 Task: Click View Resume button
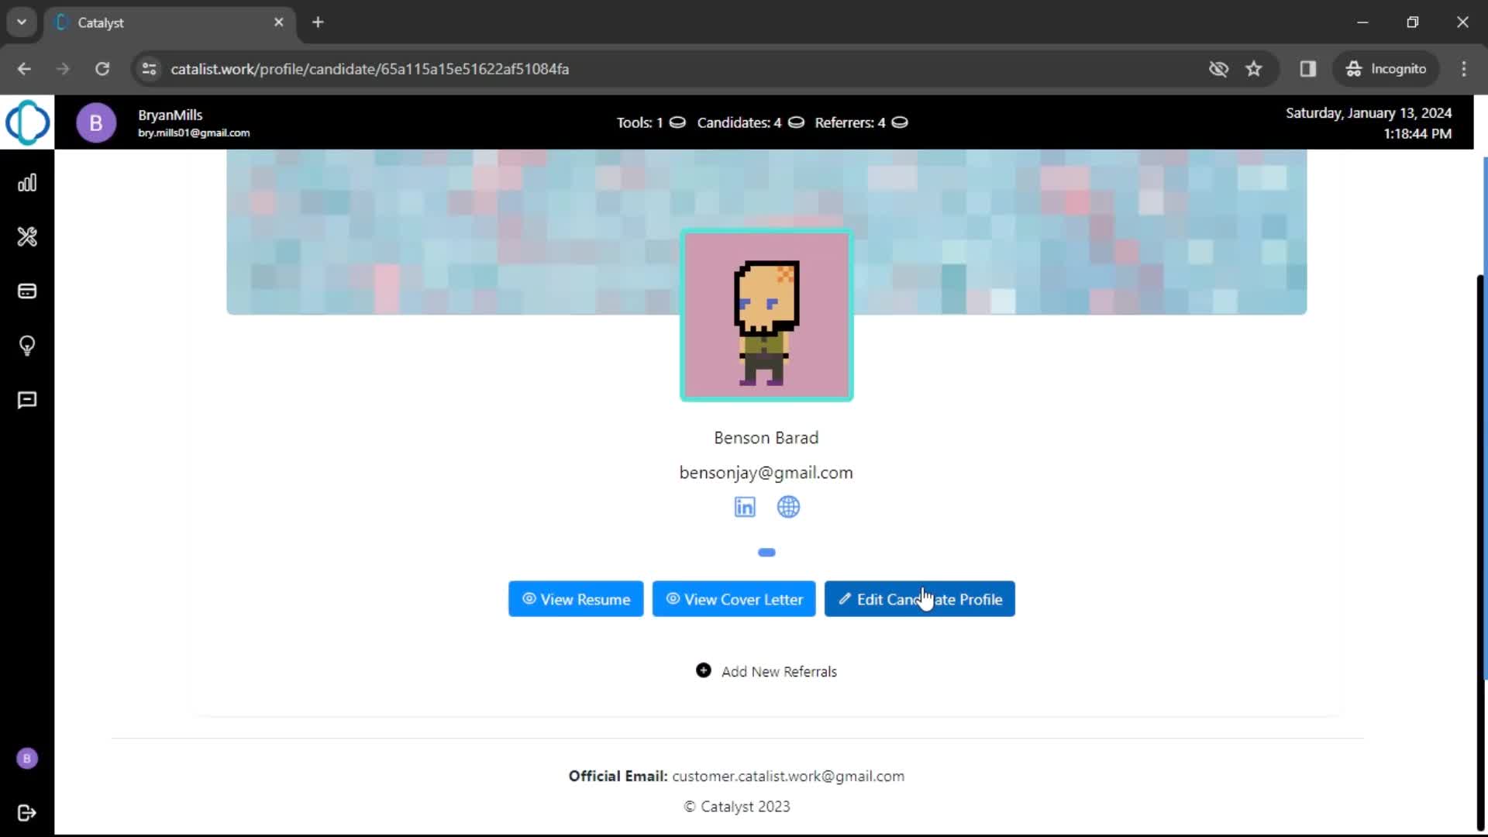pyautogui.click(x=575, y=599)
